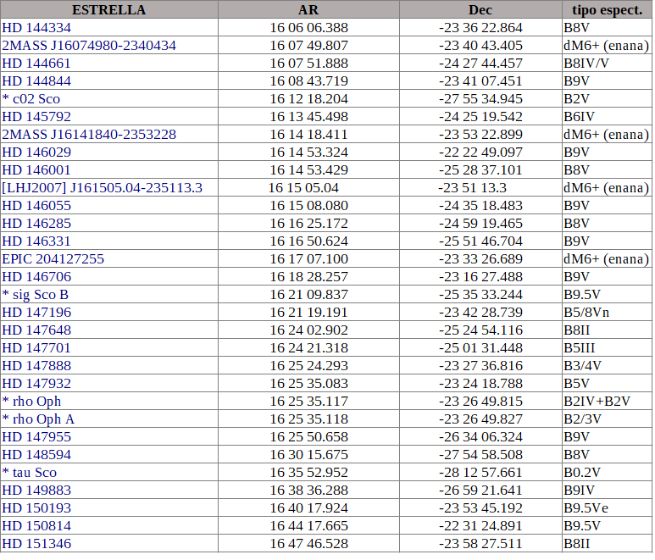Screen dimensions: 655x560
Task: Click the * sig Sco B link
Action: [36, 294]
